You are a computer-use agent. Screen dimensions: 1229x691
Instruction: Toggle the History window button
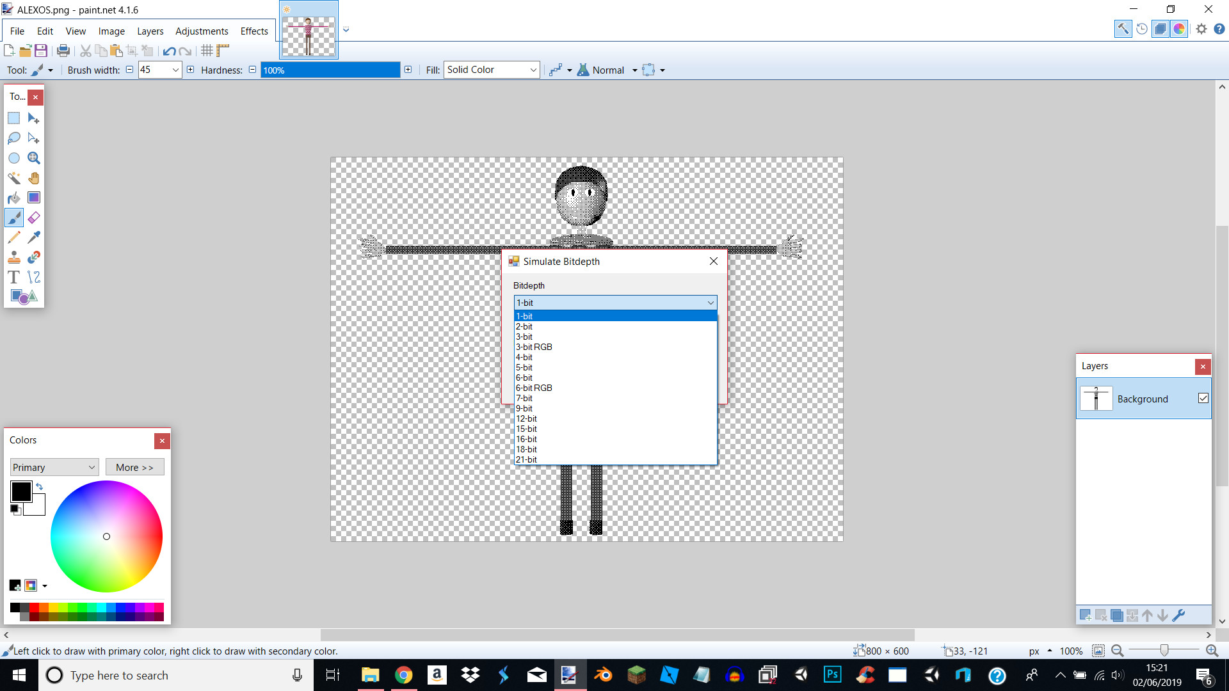pyautogui.click(x=1142, y=29)
